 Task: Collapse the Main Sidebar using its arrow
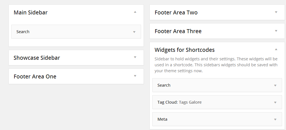[x=135, y=12]
